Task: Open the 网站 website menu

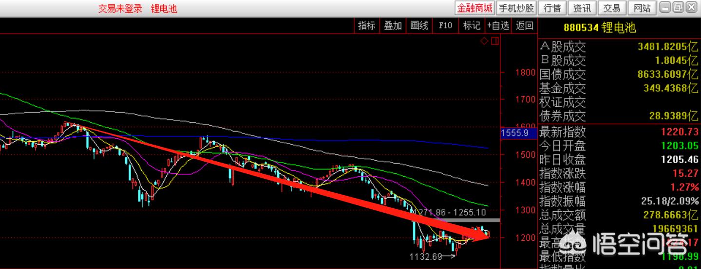Action: tap(642, 8)
